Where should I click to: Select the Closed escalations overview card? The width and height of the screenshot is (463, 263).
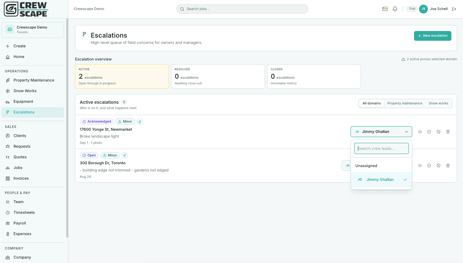pos(314,76)
